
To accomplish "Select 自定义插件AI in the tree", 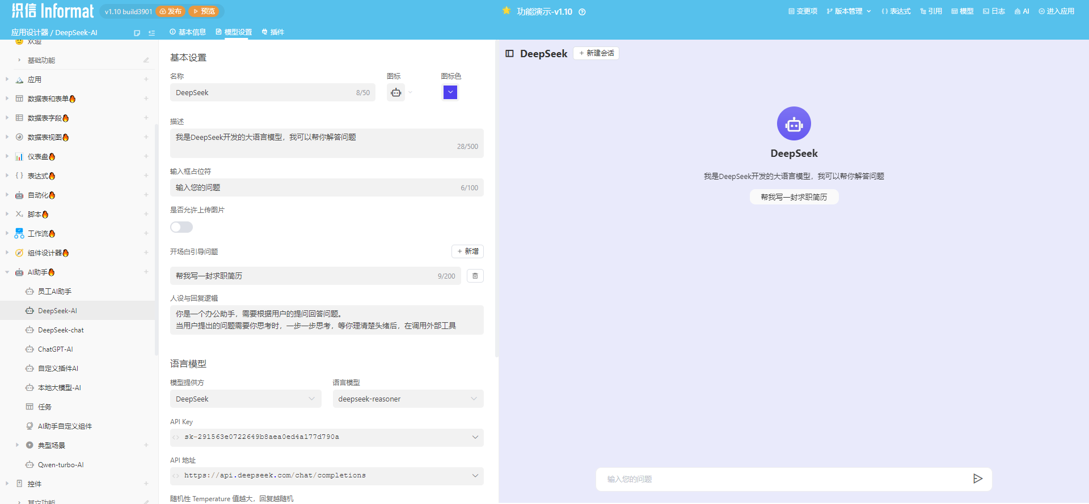I will 58,369.
